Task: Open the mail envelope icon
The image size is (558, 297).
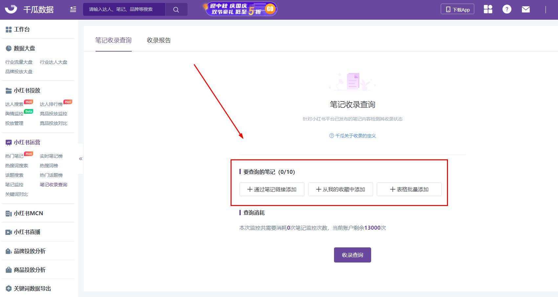Action: click(x=525, y=9)
